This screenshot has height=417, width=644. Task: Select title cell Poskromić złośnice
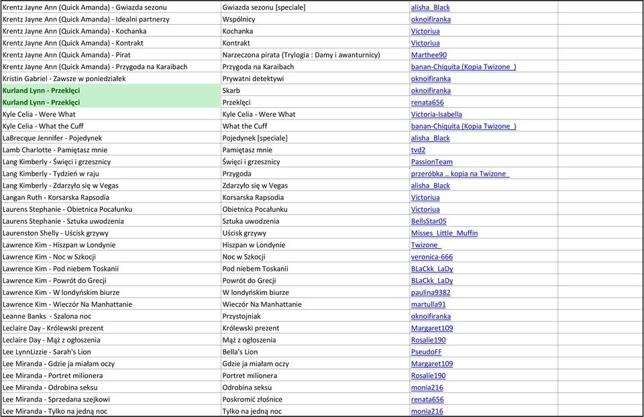(315, 400)
